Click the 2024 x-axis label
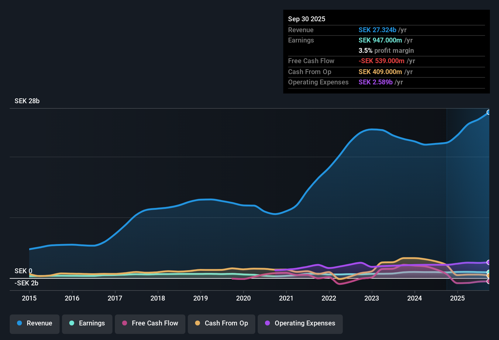 [415, 298]
